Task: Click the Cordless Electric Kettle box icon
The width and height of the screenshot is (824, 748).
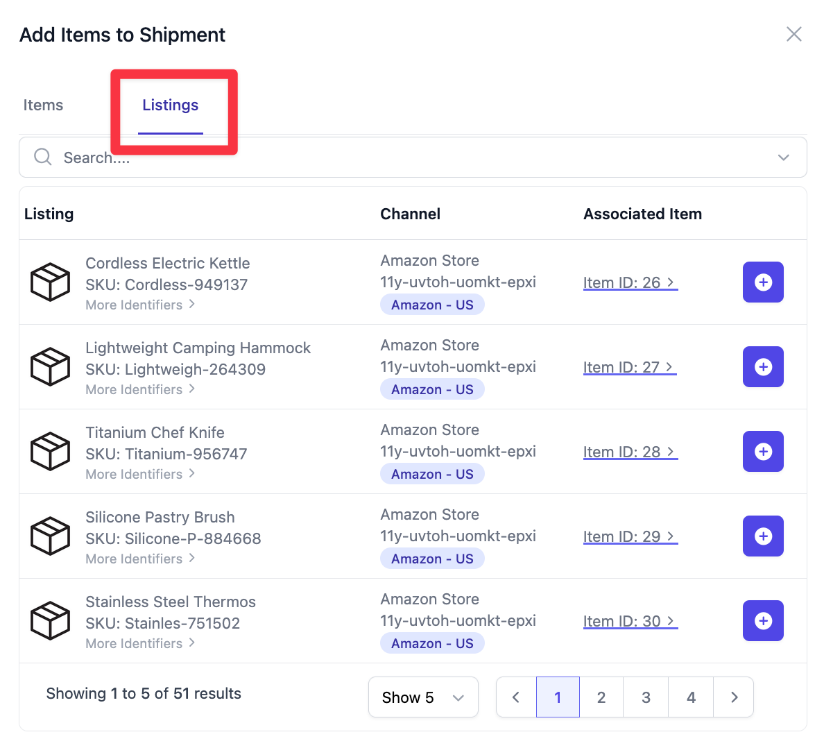Action: click(x=50, y=282)
